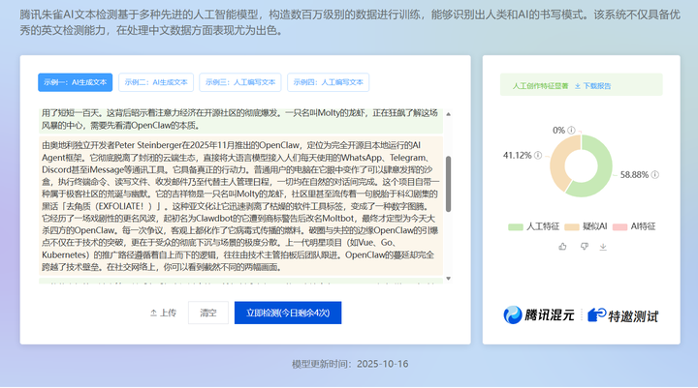Click the 人工特征 legend label
698x388 pixels.
point(543,226)
